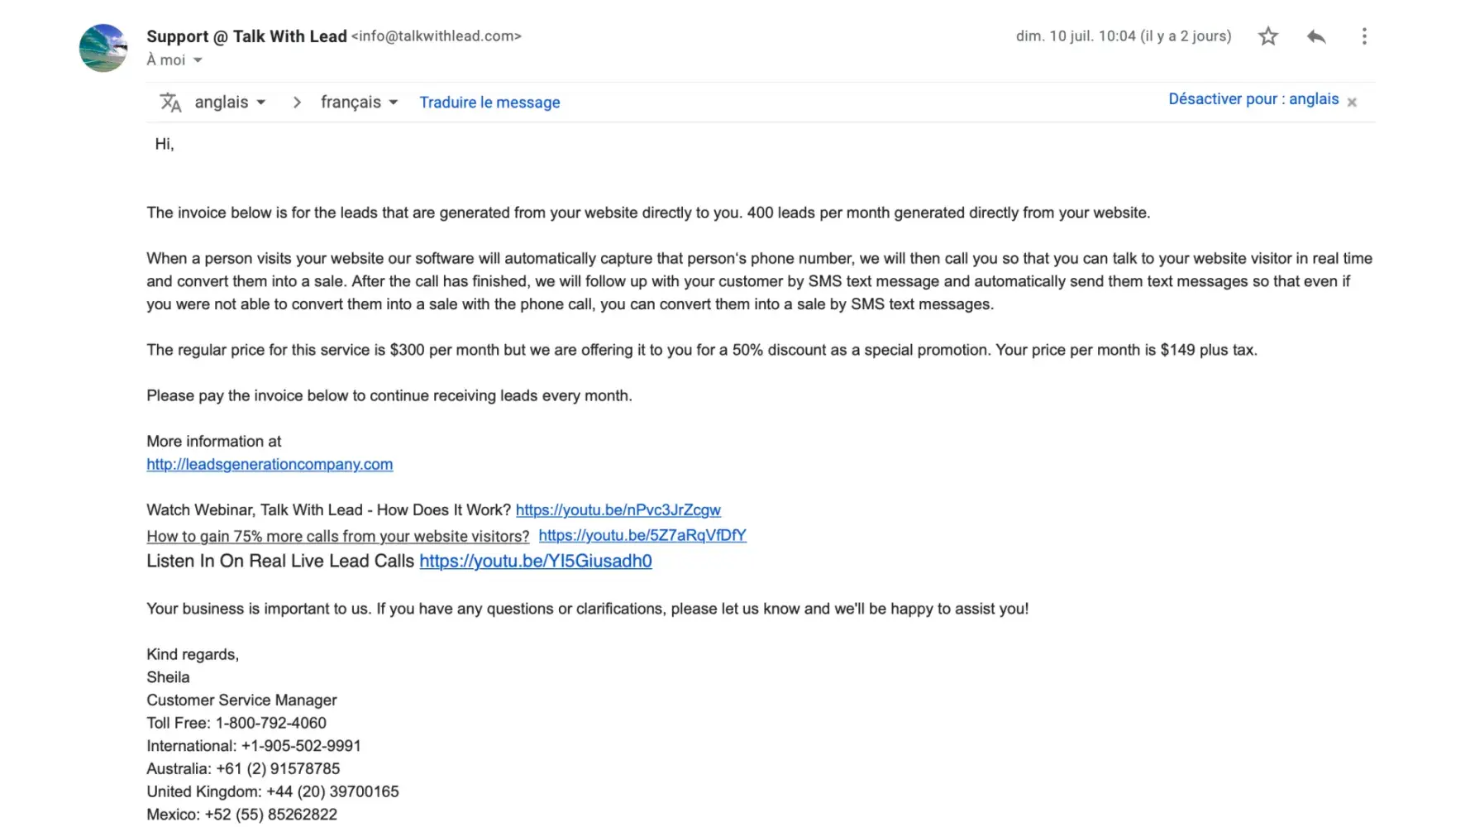Open the français target language dropdown
The height and width of the screenshot is (827, 1470).
(359, 103)
